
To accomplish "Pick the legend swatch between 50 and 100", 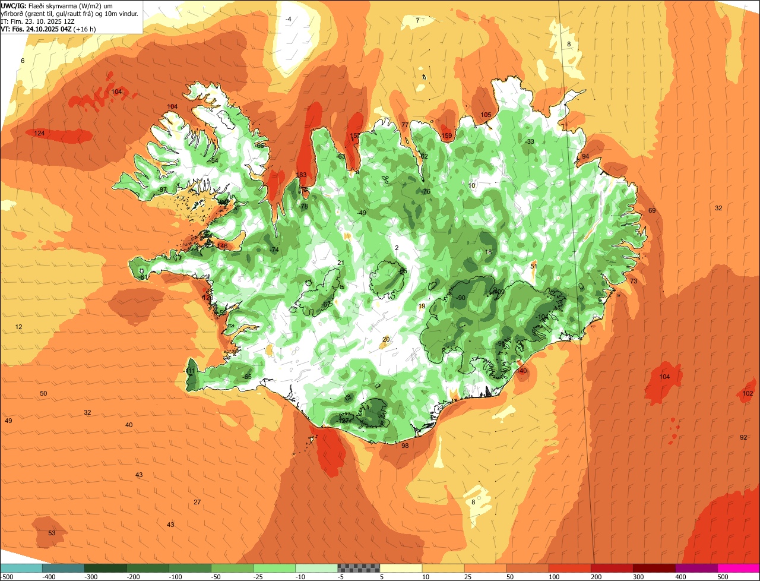I will pos(527,567).
